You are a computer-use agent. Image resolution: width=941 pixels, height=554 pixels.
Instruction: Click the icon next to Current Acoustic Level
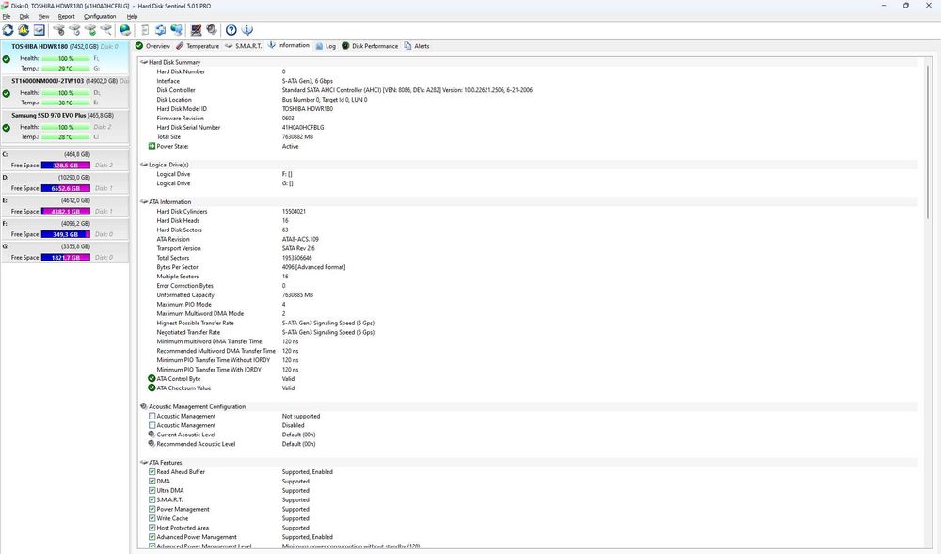coord(152,435)
